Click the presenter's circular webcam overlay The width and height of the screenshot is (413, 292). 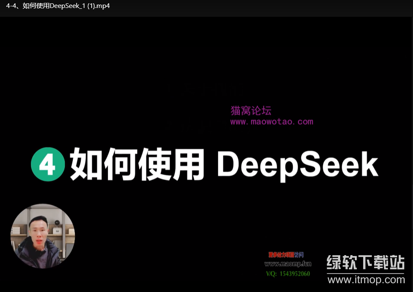point(42,236)
